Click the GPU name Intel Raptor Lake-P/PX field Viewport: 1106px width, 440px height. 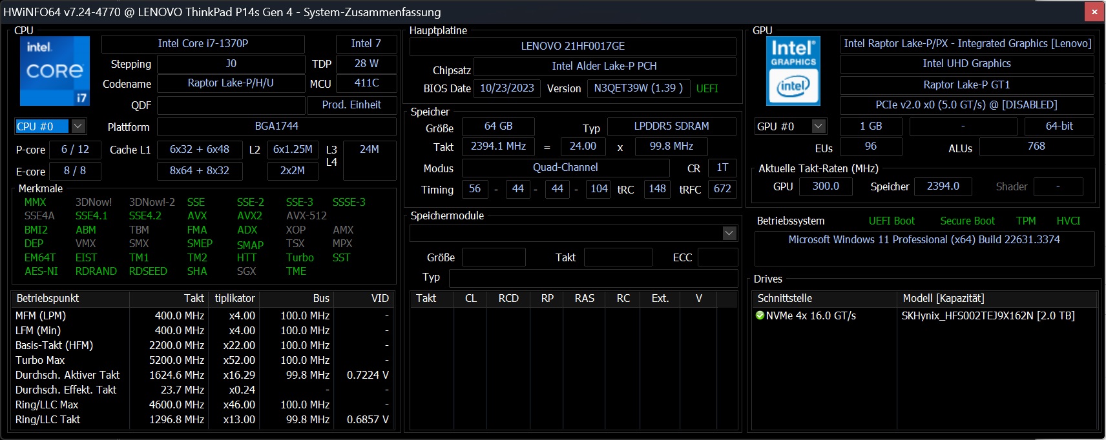967,44
